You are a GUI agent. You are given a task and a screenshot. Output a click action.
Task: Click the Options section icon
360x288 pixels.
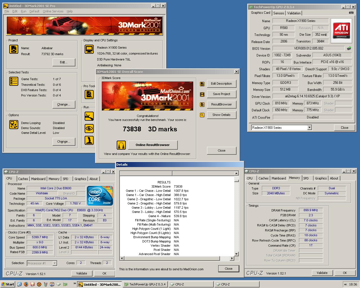(x=13, y=124)
